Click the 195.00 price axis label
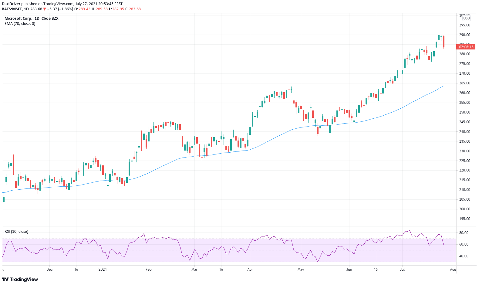 click(x=464, y=219)
